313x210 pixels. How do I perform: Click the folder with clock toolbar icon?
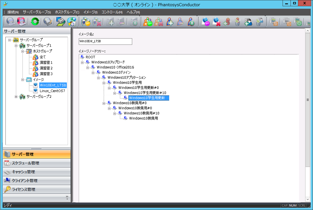(x=72, y=22)
